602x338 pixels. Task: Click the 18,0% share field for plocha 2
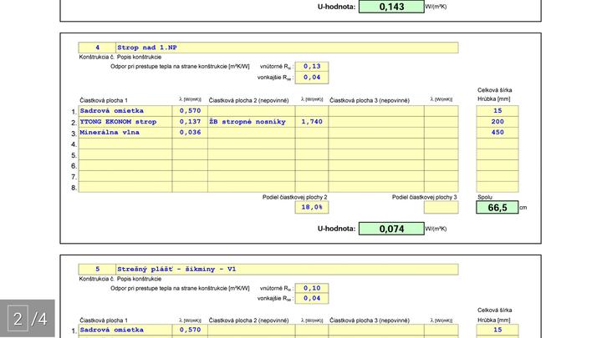(312, 207)
